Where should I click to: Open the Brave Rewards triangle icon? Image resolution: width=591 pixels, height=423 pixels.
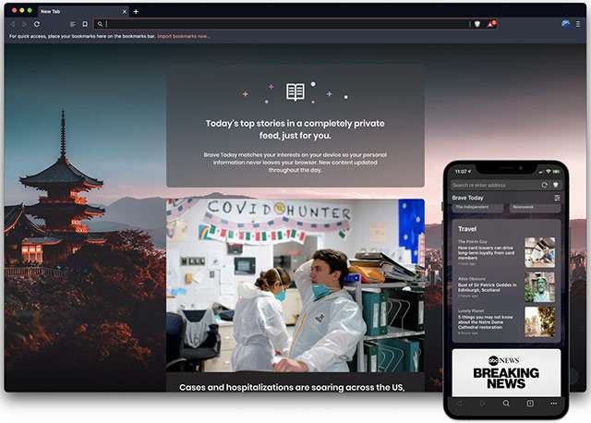click(x=491, y=23)
